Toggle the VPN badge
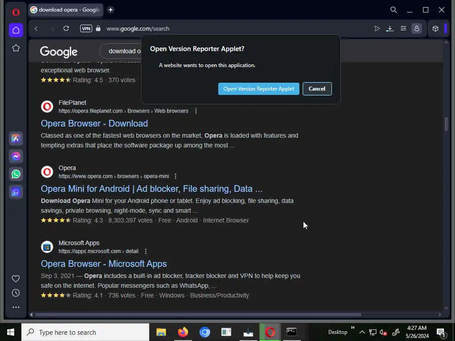This screenshot has height=341, width=455. 86,28
